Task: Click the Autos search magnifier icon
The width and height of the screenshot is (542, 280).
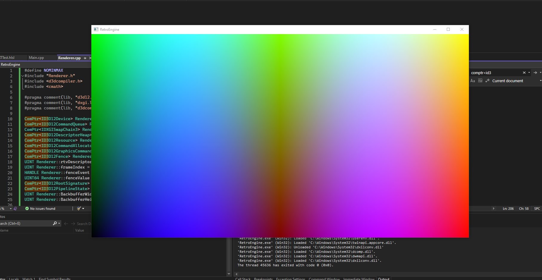Action: point(55,224)
